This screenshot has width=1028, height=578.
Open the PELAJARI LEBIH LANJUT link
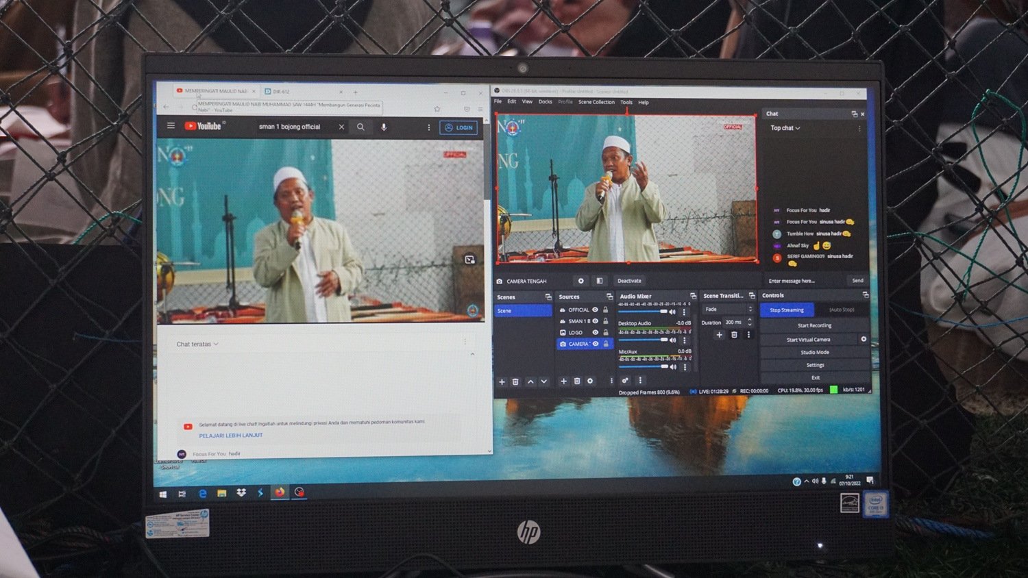(231, 436)
